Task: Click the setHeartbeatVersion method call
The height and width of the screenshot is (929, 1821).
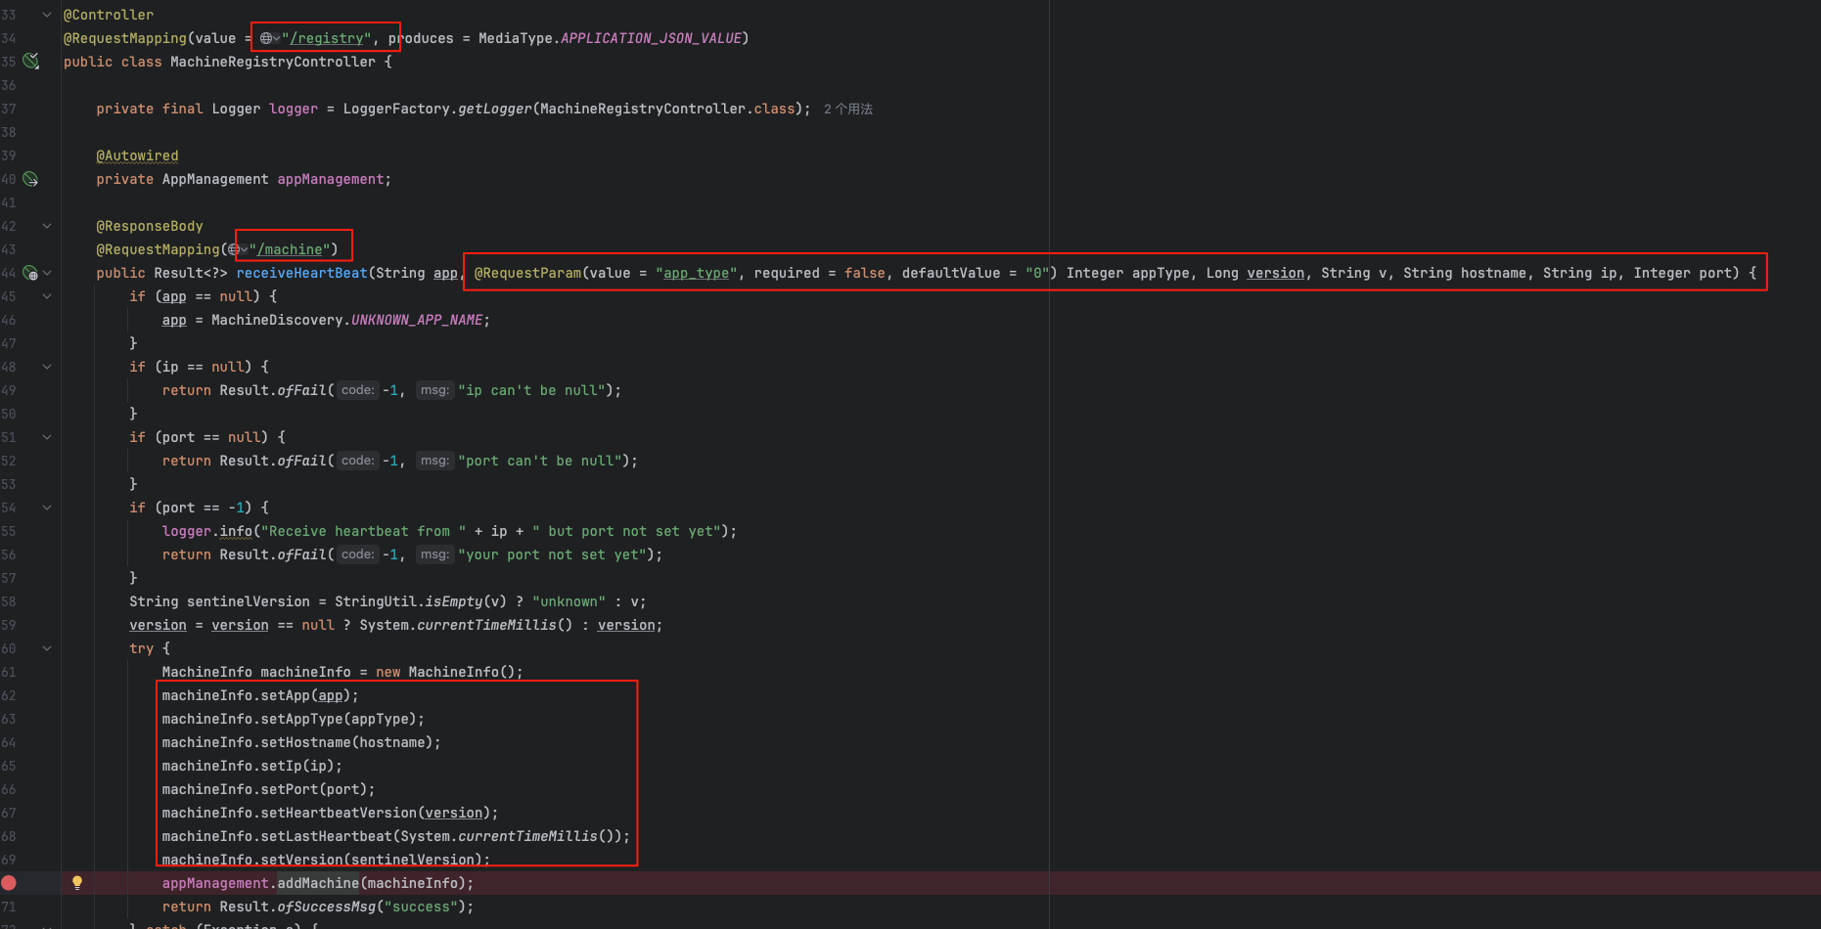Action: (339, 813)
